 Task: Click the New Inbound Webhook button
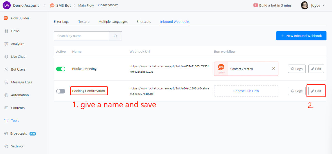point(301,36)
